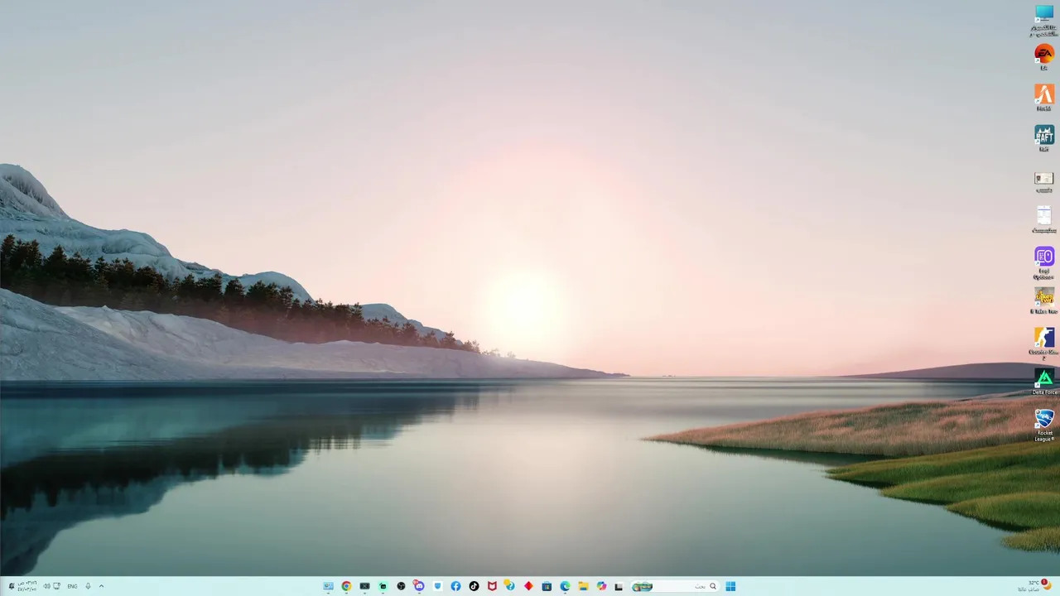The image size is (1060, 596).
Task: Open the weather widget showing temperature
Action: 1034,586
